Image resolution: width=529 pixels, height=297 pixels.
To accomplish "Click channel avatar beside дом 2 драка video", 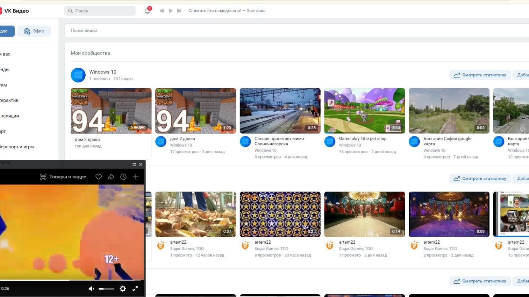I will [x=161, y=142].
